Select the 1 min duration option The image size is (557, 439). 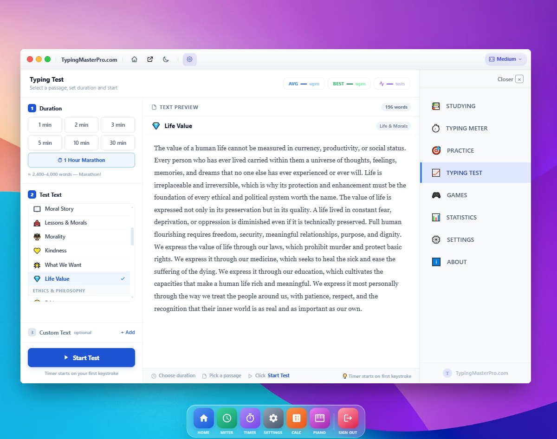[x=45, y=125]
